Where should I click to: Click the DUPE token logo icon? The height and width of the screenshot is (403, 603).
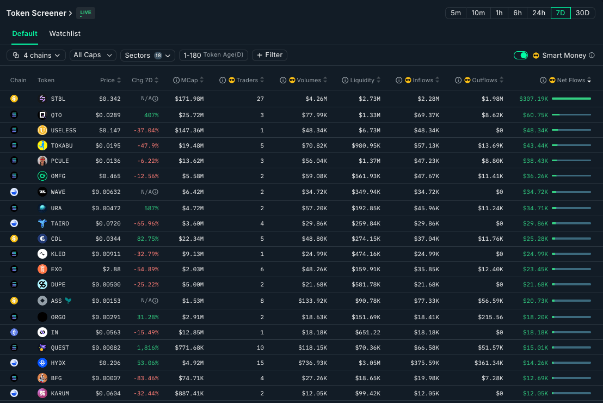[42, 284]
